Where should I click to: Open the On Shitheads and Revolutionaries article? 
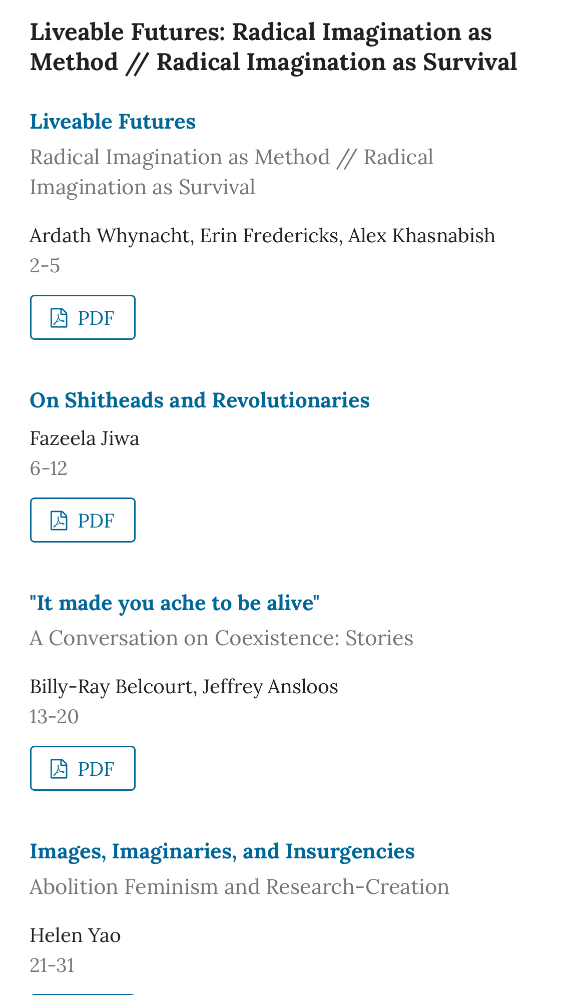tap(200, 400)
